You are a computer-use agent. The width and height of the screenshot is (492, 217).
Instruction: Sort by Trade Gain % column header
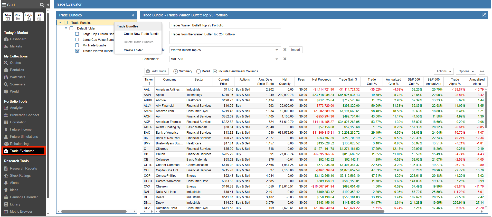point(372,81)
